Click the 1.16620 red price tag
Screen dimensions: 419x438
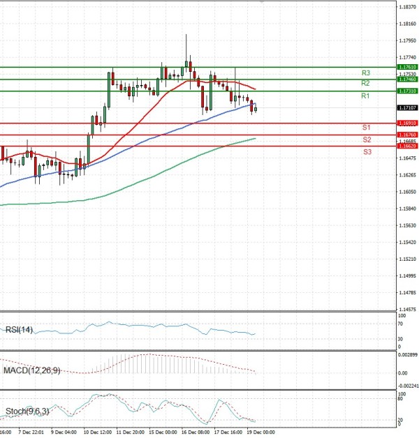point(406,146)
